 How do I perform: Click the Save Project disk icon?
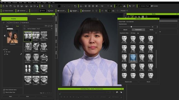tap(11, 6)
